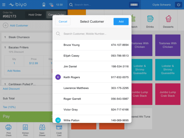184x138 pixels.
Task: Tap the Wi-Fi disconnected icon
Action: [x=51, y=5]
